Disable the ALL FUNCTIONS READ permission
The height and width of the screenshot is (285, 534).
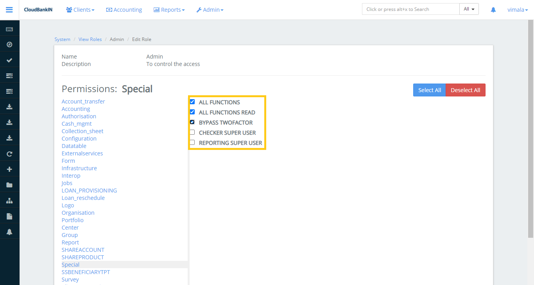192,112
